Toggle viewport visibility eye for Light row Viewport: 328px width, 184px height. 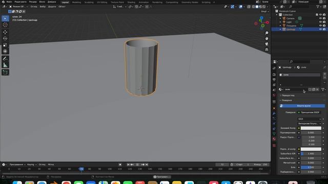(320, 22)
